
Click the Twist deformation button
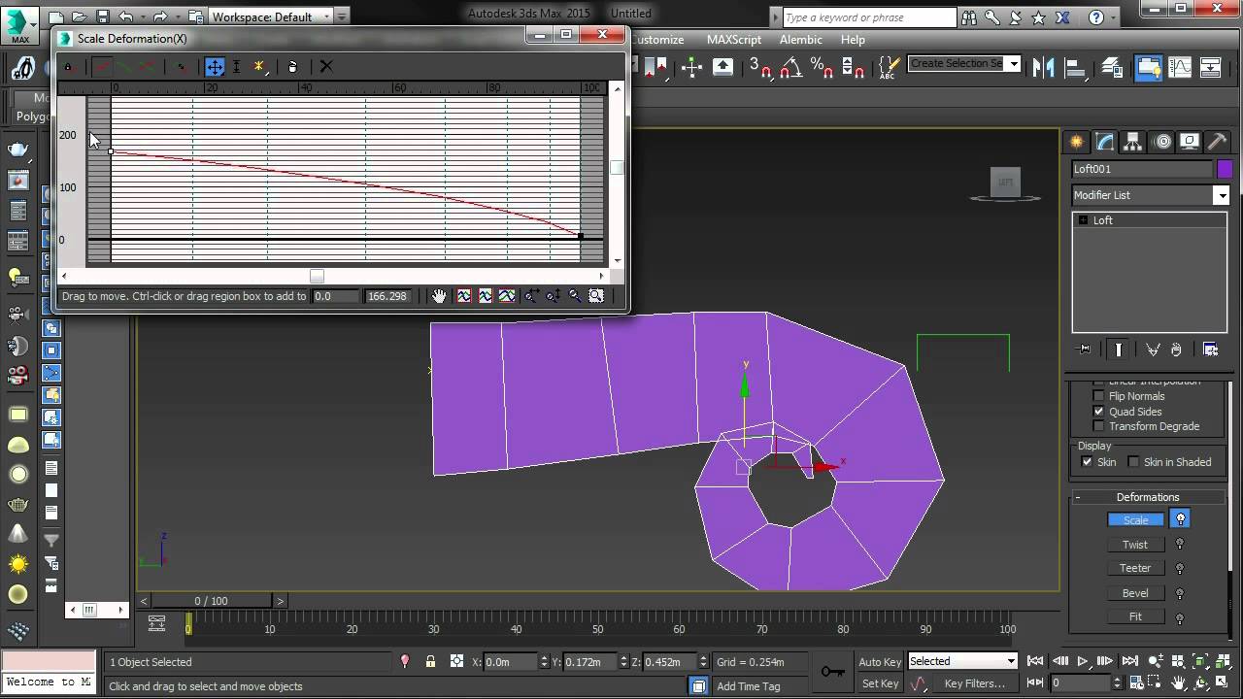pos(1135,545)
